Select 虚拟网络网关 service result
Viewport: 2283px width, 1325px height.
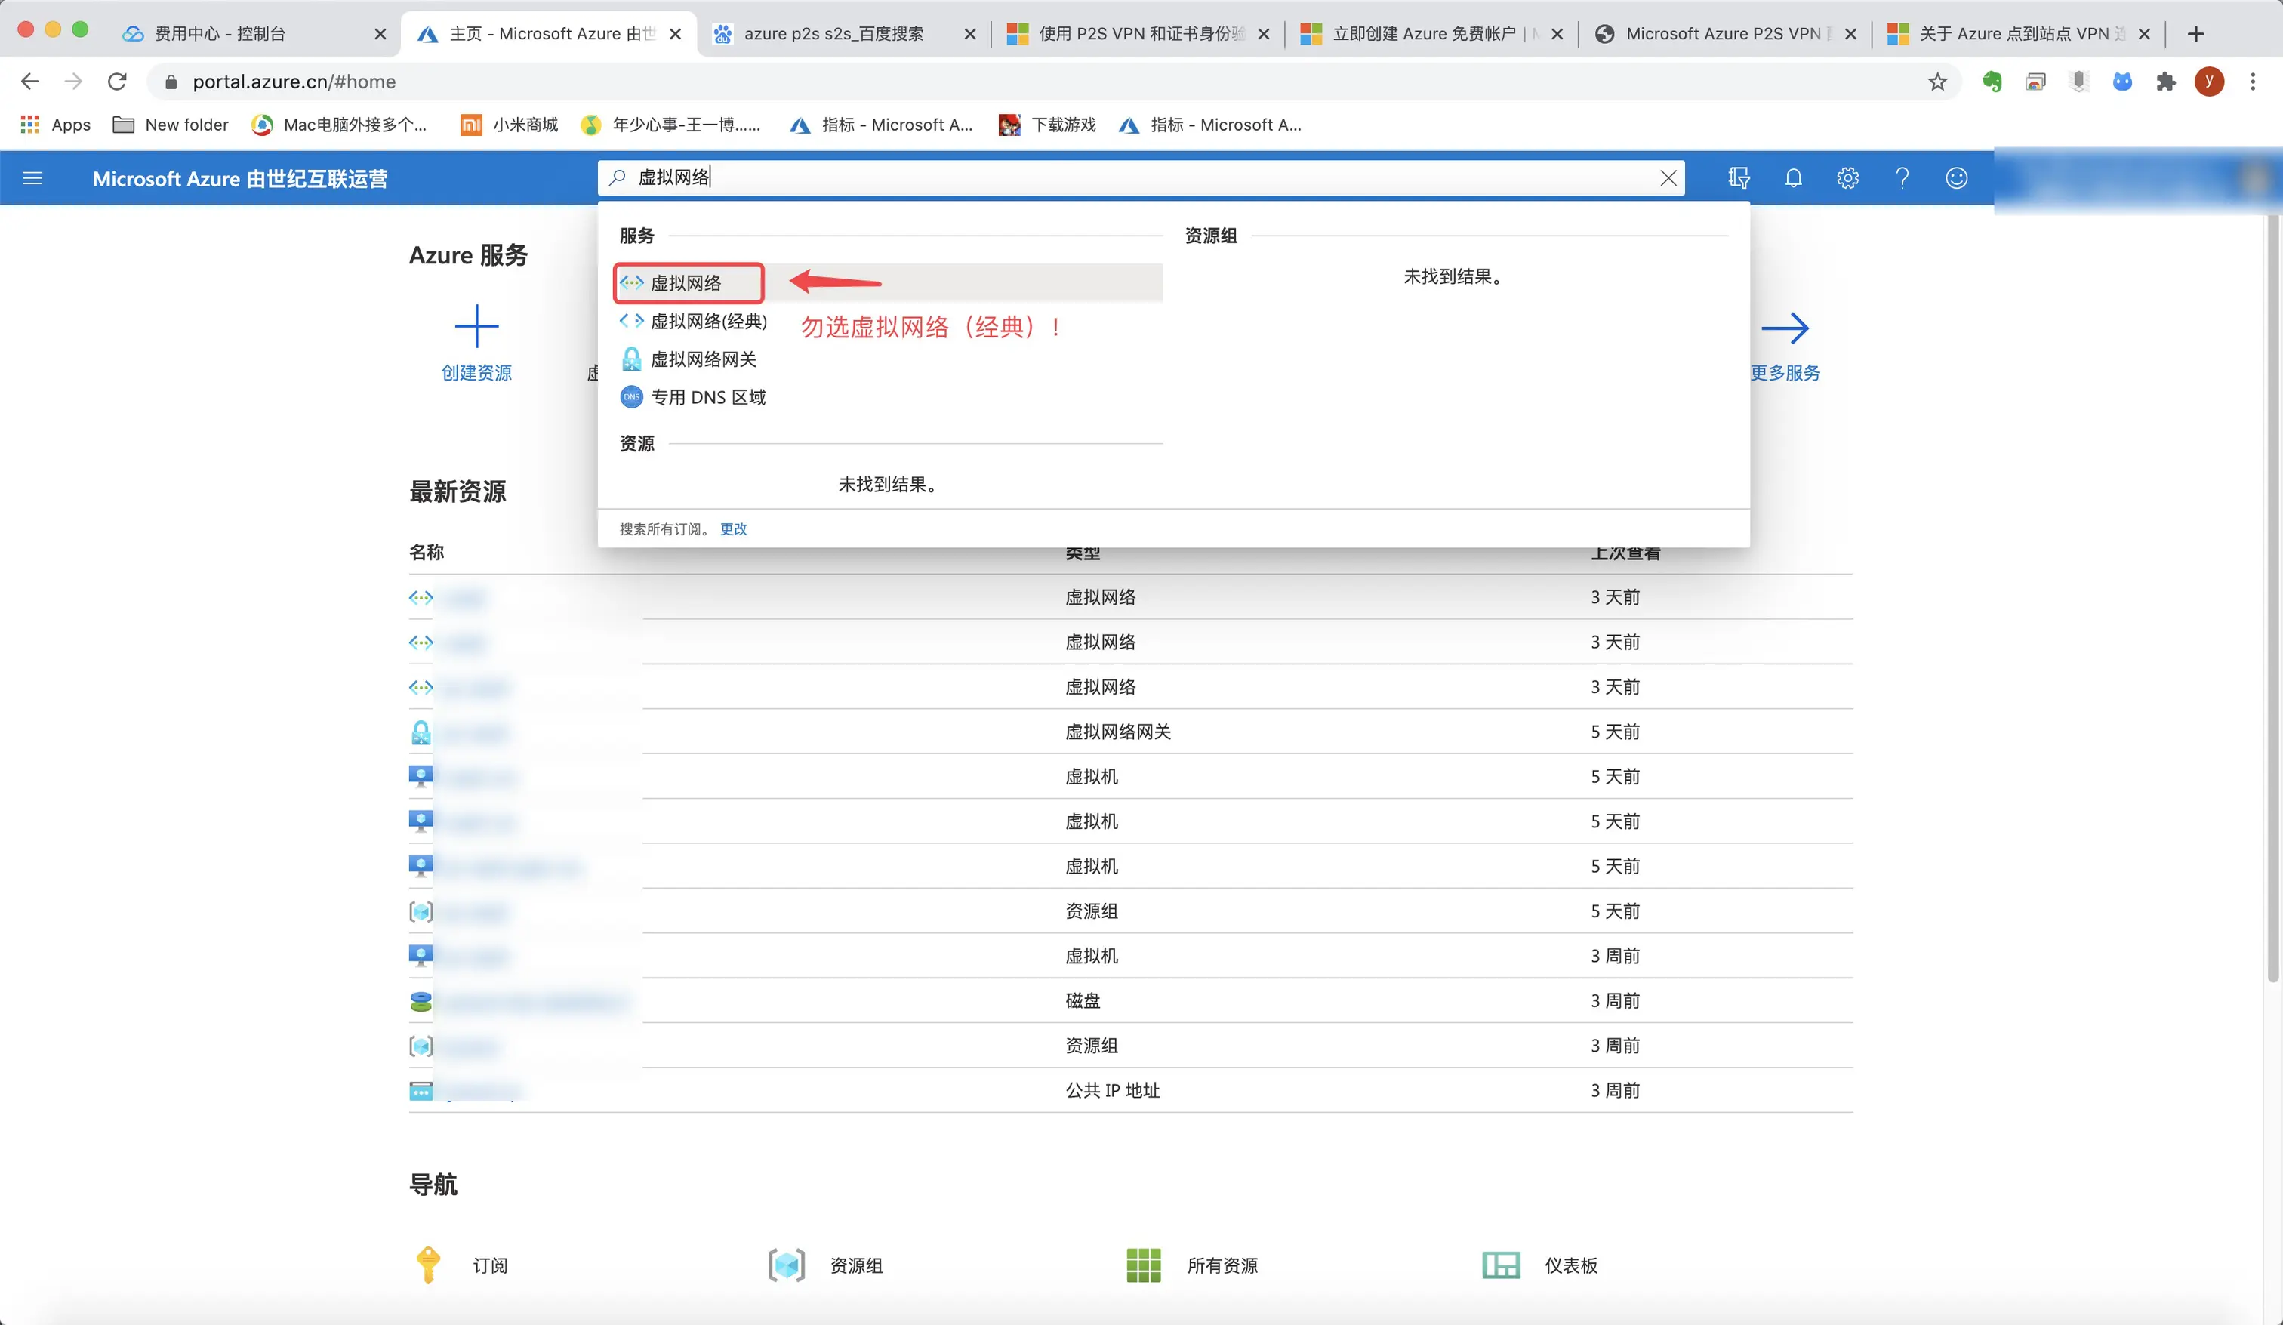tap(703, 360)
